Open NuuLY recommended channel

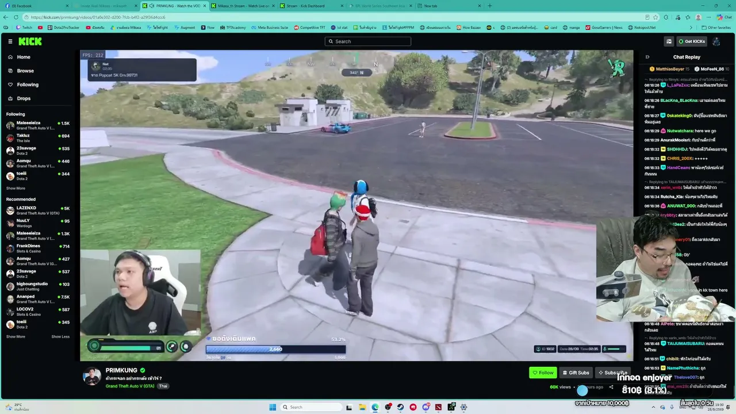coord(38,223)
